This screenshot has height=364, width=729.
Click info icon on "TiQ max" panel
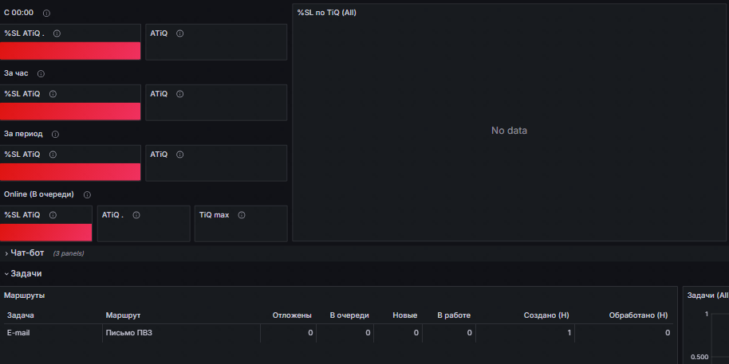[x=241, y=215]
